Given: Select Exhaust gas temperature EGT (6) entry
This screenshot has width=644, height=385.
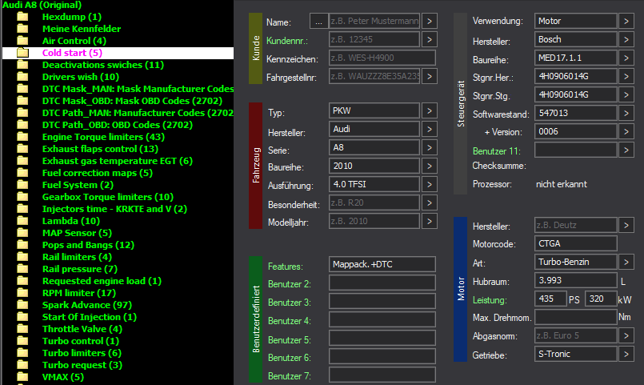Looking at the screenshot, I should [x=118, y=161].
